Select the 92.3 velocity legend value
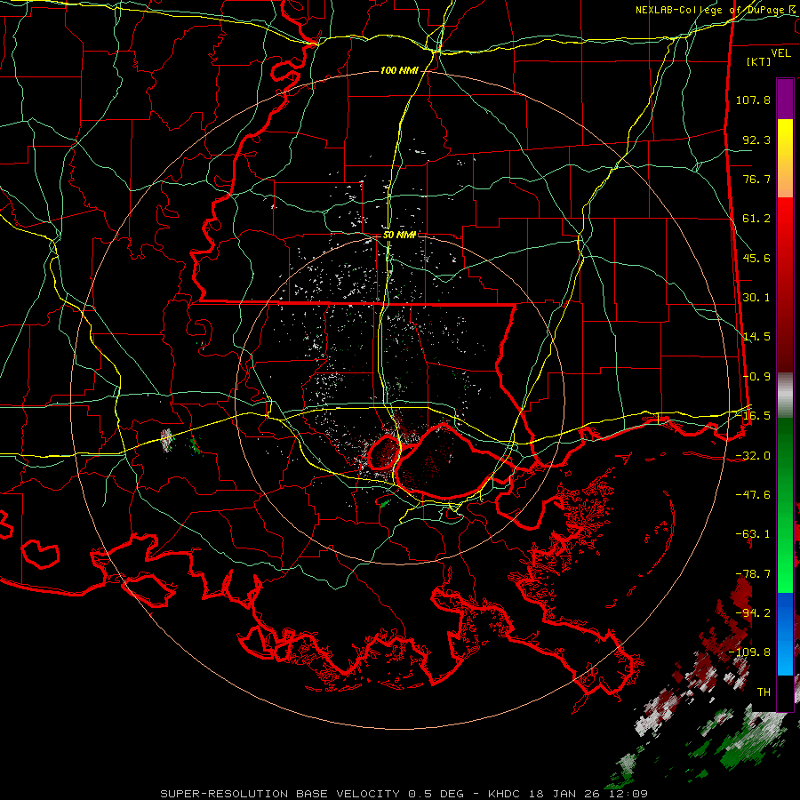800x800 pixels. (756, 140)
